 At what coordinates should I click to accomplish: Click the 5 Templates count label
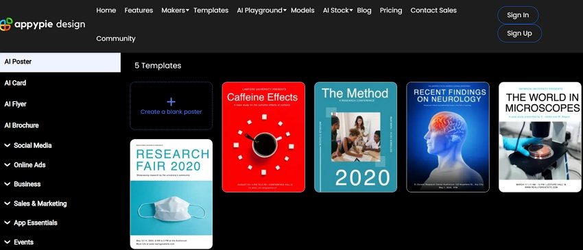(x=158, y=66)
